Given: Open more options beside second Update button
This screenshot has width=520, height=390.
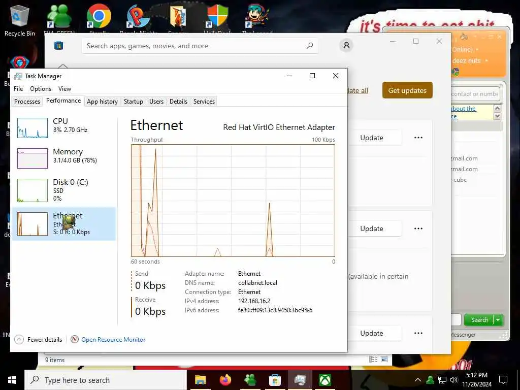Looking at the screenshot, I should tap(418, 229).
